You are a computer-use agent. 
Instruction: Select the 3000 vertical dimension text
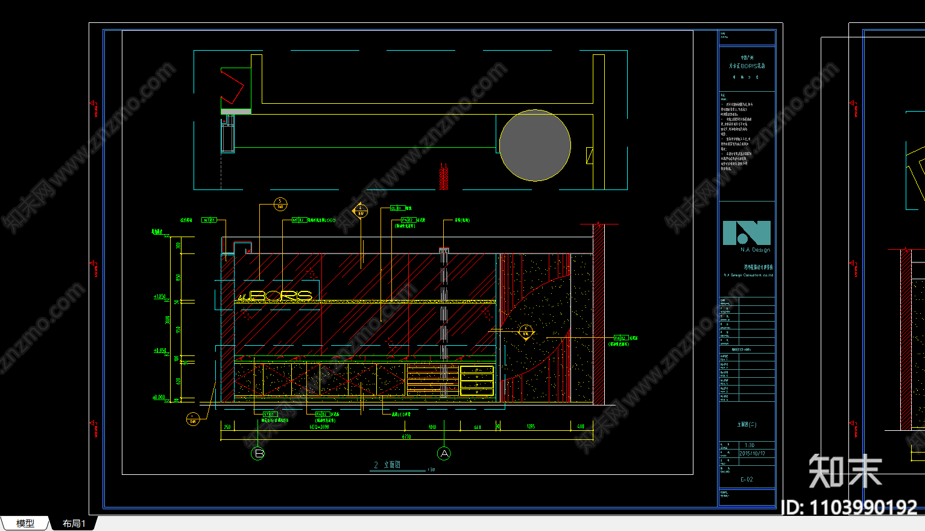point(168,319)
